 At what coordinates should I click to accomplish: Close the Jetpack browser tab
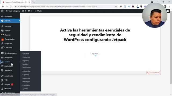tap(29, 2)
